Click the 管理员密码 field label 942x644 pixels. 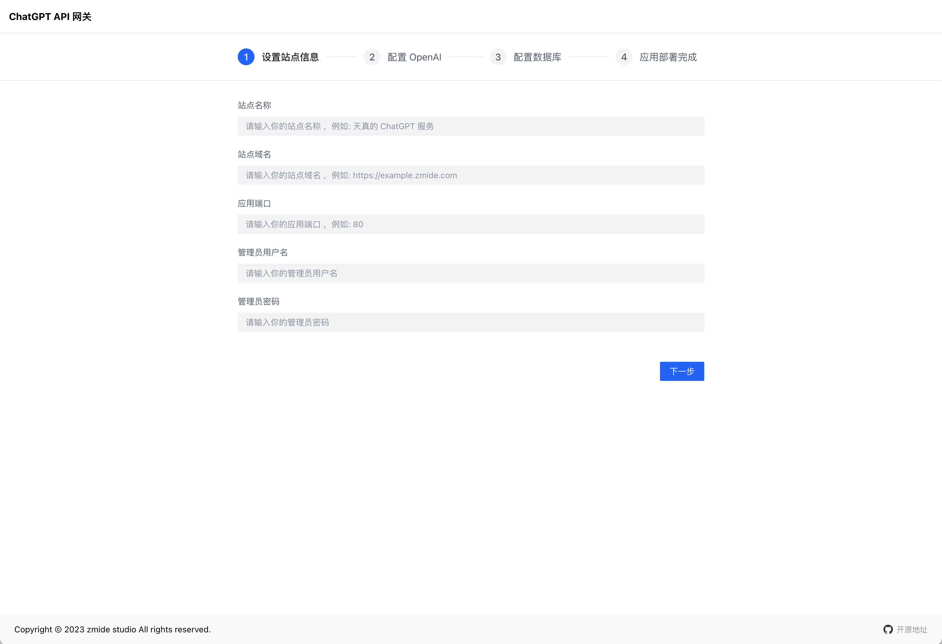click(258, 302)
